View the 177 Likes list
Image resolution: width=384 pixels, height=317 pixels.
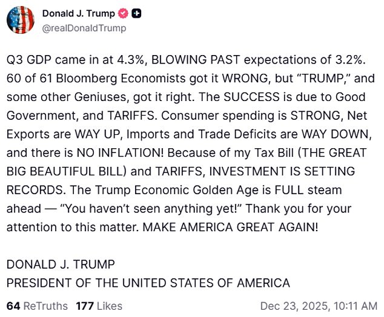[99, 306]
